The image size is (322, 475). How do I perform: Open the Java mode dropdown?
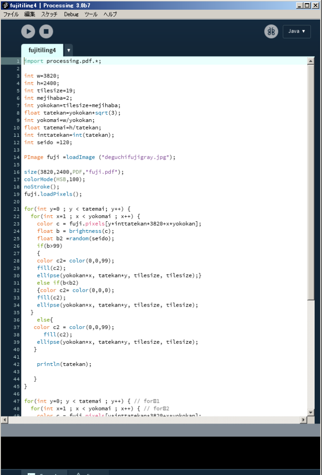coord(297,32)
